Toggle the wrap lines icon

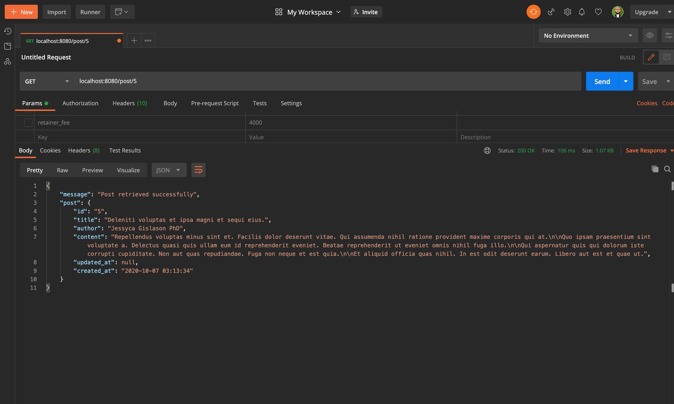coord(198,170)
